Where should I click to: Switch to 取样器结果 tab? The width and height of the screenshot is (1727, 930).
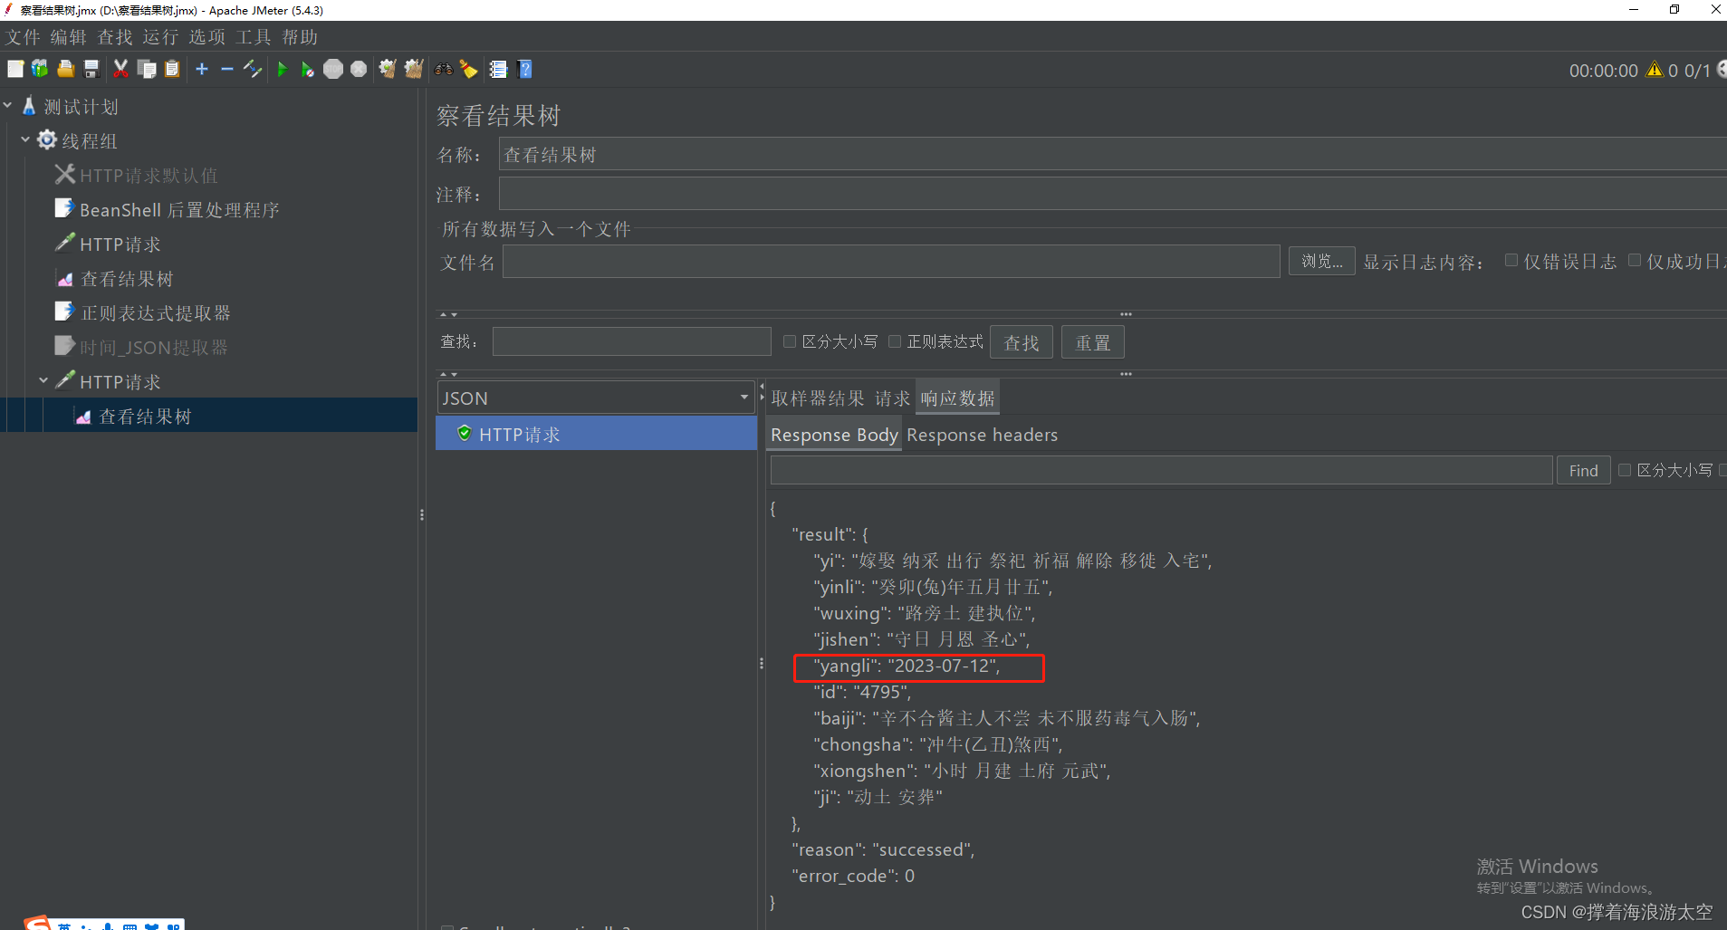[x=818, y=398]
